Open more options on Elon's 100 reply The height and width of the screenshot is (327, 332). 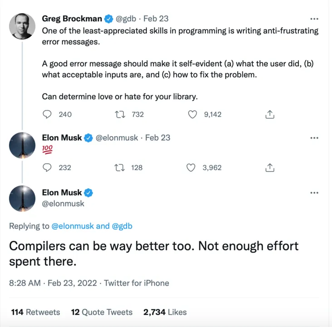click(x=314, y=138)
